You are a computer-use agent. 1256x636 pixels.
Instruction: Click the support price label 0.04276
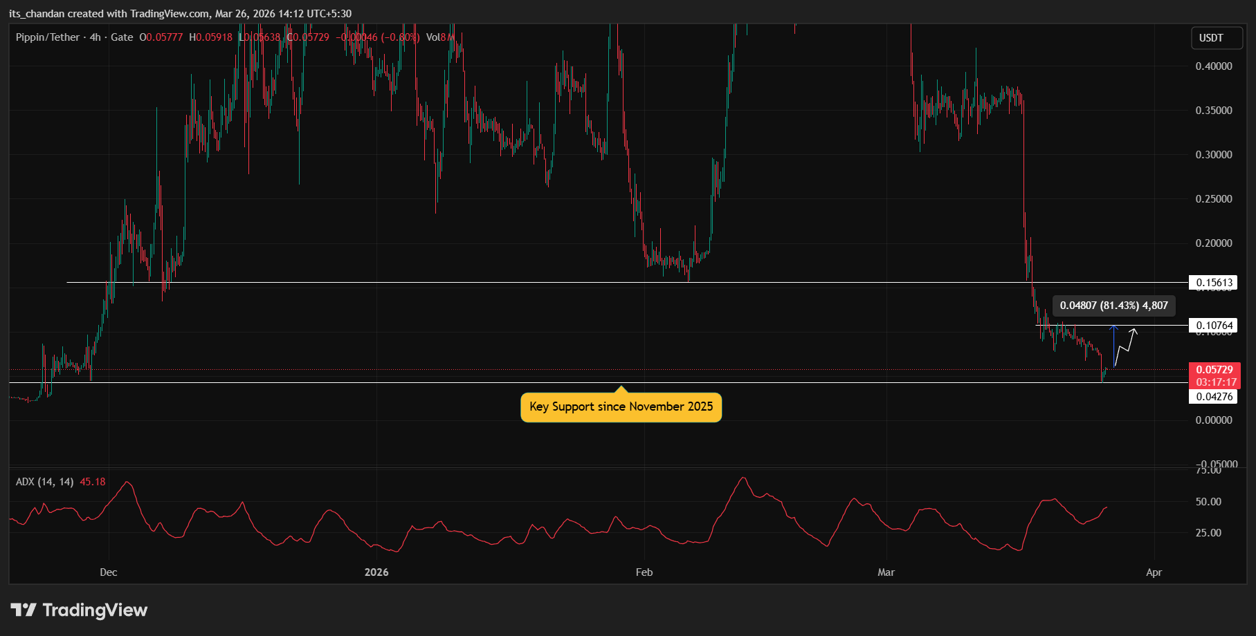(1213, 396)
